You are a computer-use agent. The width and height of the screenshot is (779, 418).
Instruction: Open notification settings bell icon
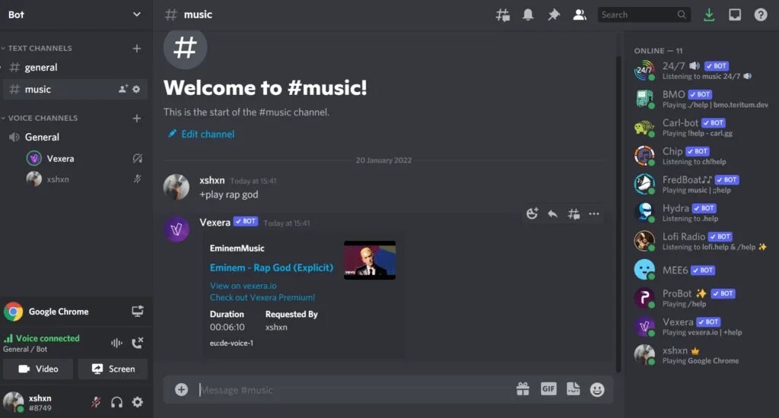coord(528,15)
